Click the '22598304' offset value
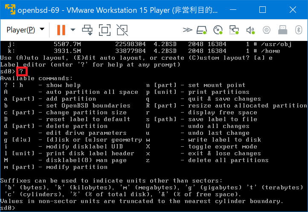Screen dimensions: 308x212 pos(131,44)
